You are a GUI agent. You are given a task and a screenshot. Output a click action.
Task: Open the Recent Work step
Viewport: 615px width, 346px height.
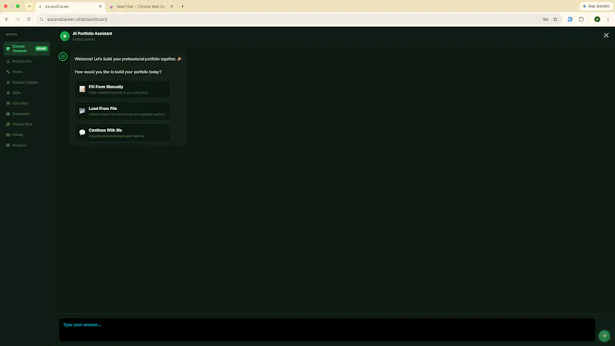coord(22,125)
